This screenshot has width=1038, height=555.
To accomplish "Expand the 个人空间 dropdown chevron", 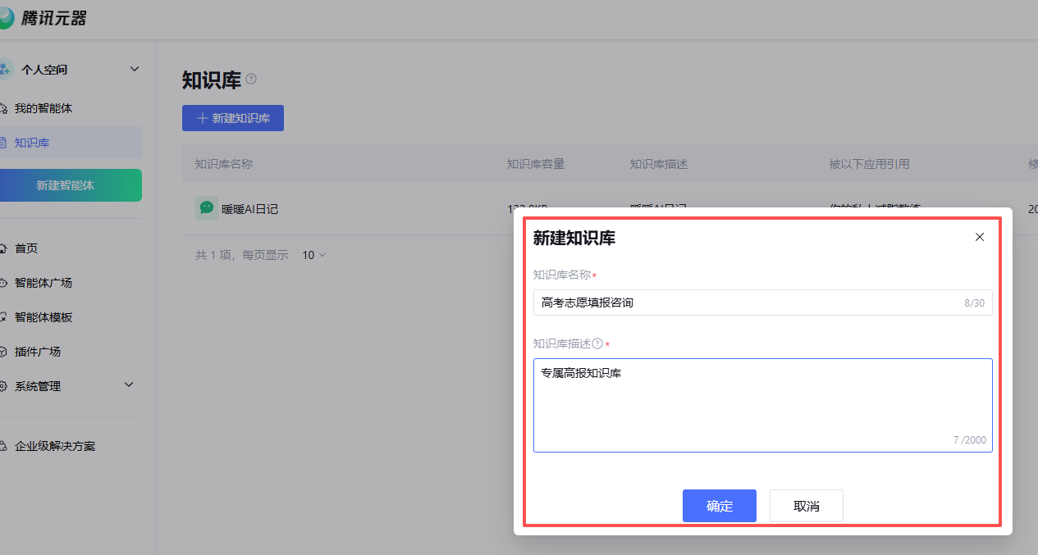I will (135, 69).
